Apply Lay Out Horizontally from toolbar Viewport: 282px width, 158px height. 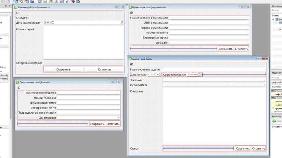[39, 1]
